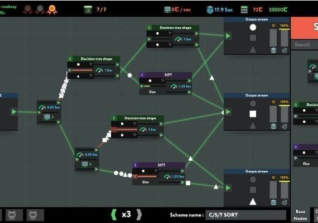Click the 15 count bar in the circle Output stream
The height and width of the screenshot is (223, 318).
(273, 38)
